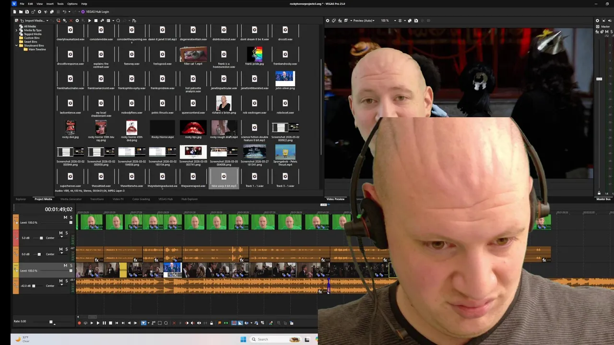Viewport: 614px width, 345px height.
Task: Open Import Media dropdown arrow
Action: [x=47, y=21]
